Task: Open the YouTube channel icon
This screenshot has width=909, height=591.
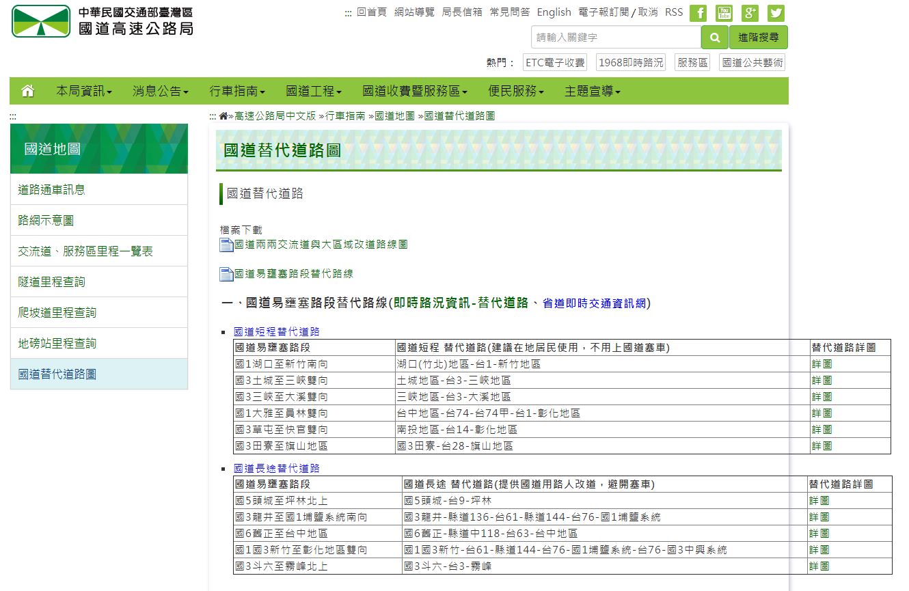Action: click(724, 13)
